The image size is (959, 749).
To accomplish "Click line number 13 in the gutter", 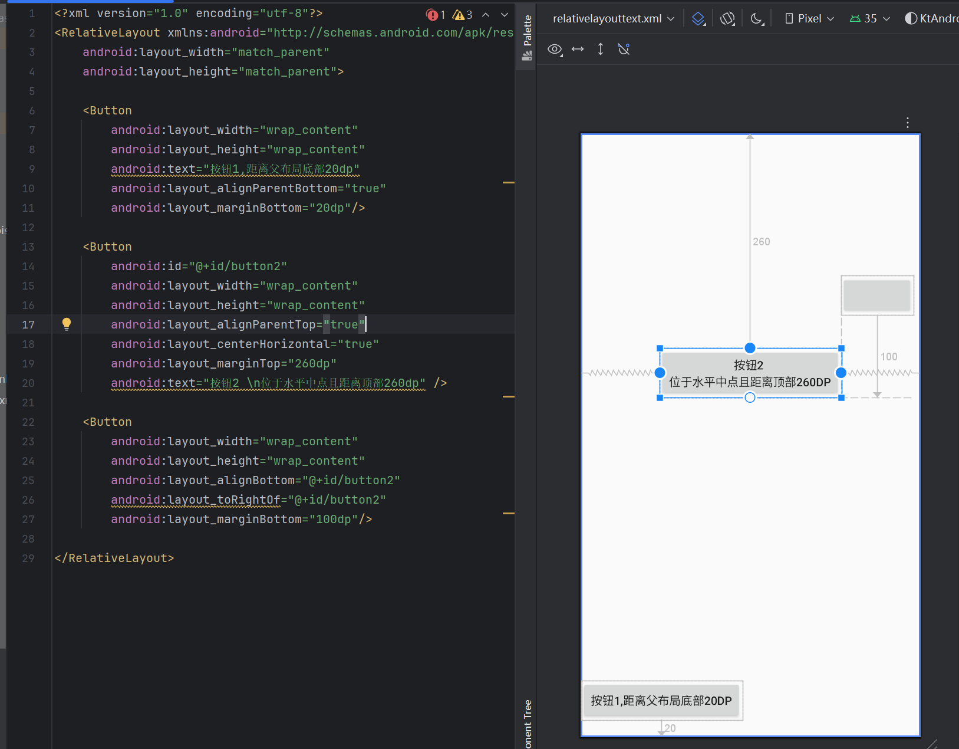I will (x=28, y=247).
